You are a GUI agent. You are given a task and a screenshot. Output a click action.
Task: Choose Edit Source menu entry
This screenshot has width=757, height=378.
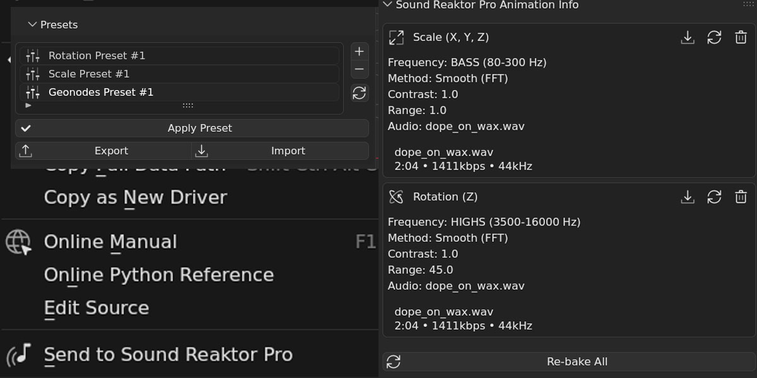(97, 308)
